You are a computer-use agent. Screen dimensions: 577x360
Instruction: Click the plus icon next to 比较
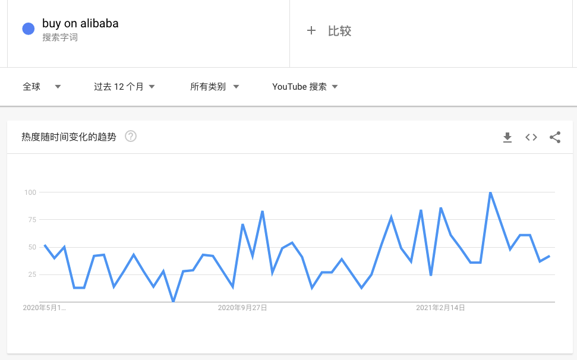(311, 31)
